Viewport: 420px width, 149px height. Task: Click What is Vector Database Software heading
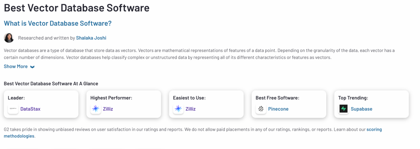tap(58, 23)
